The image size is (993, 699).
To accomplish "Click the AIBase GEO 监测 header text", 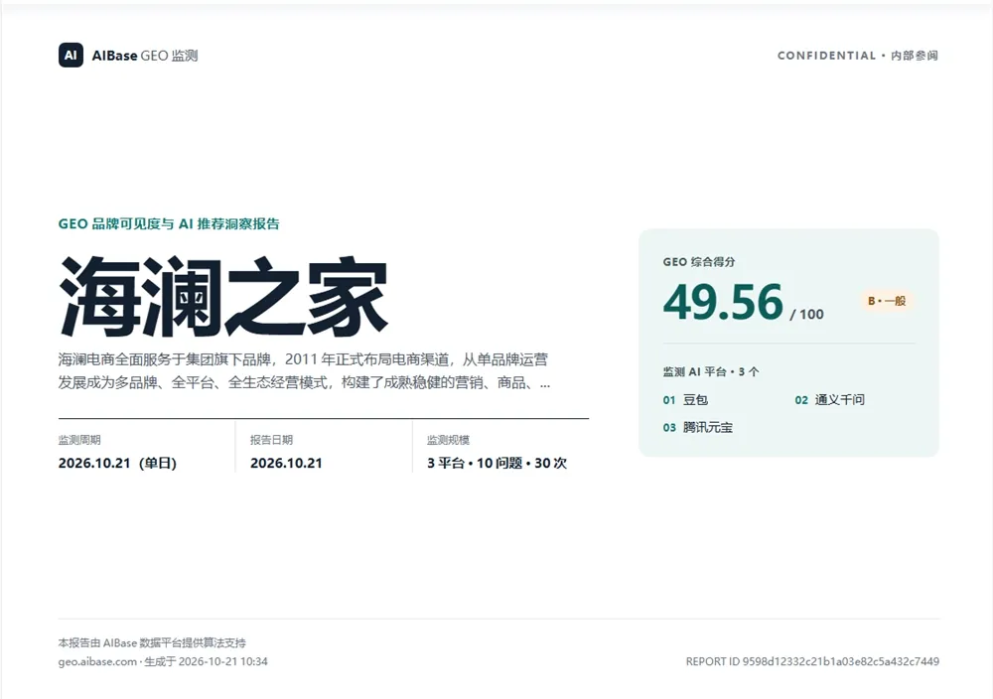I will coord(145,56).
